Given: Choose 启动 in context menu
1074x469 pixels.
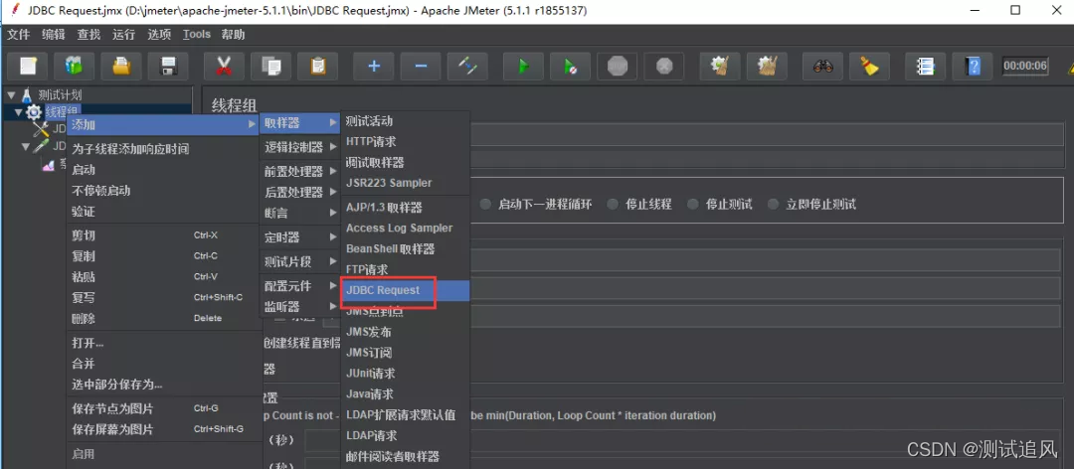Looking at the screenshot, I should click(x=162, y=170).
